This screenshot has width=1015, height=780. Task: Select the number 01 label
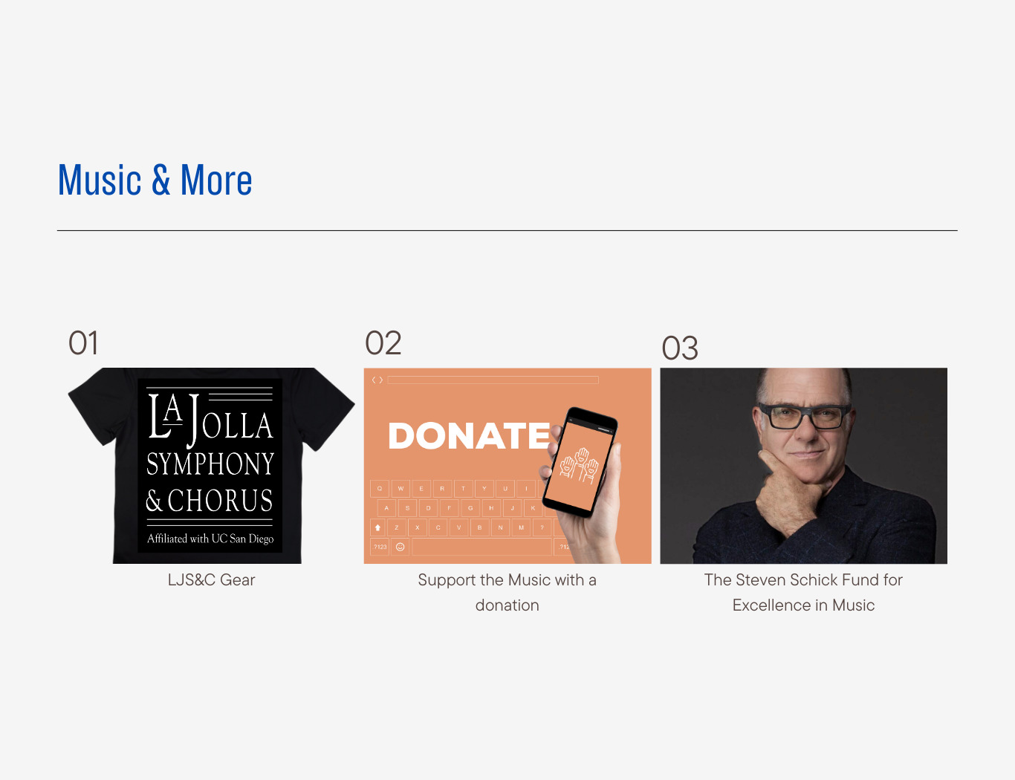click(x=84, y=343)
